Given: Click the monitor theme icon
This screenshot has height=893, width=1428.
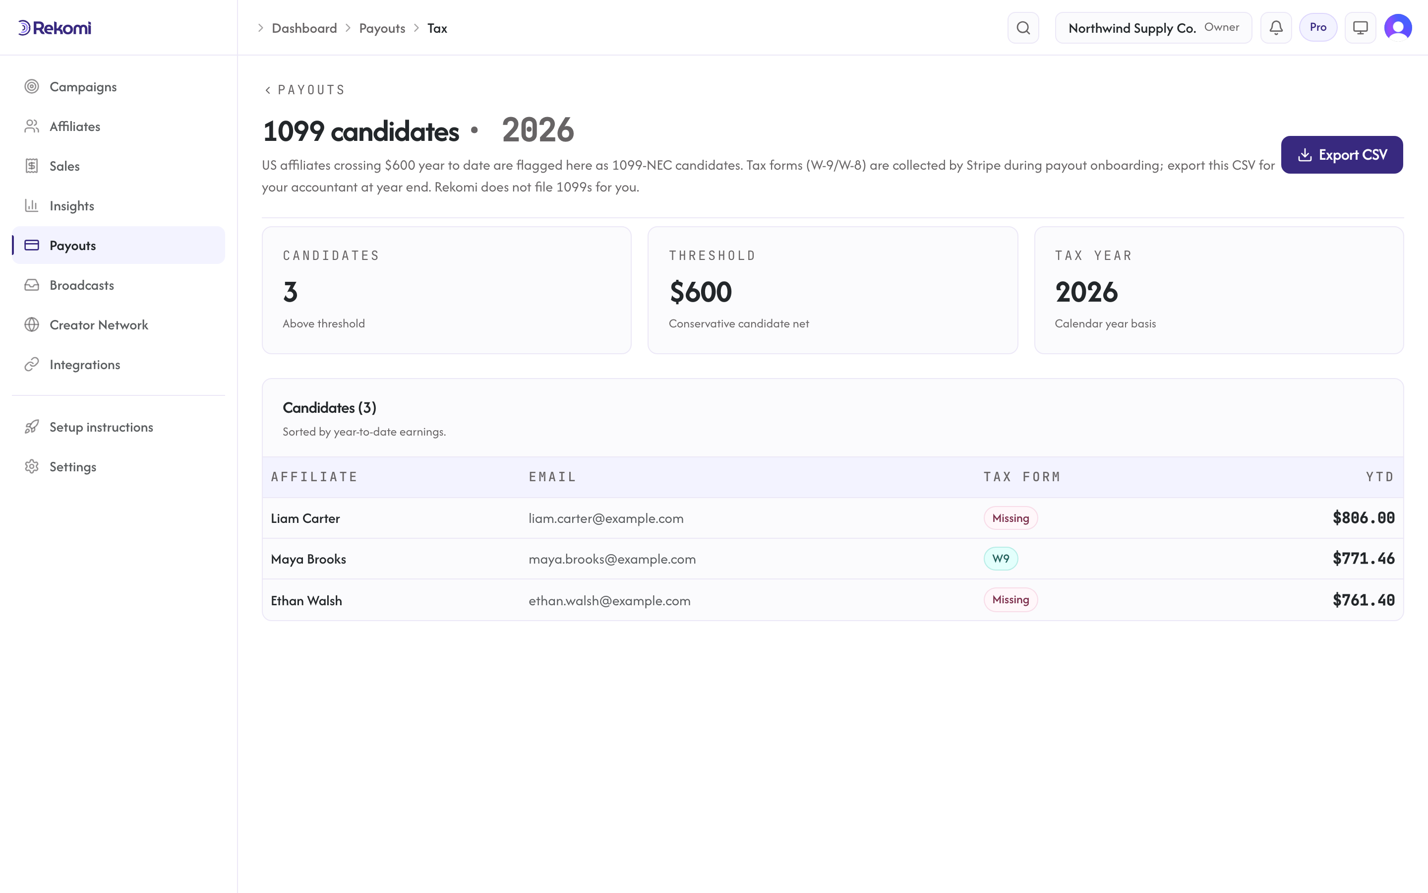Looking at the screenshot, I should click(1361, 28).
